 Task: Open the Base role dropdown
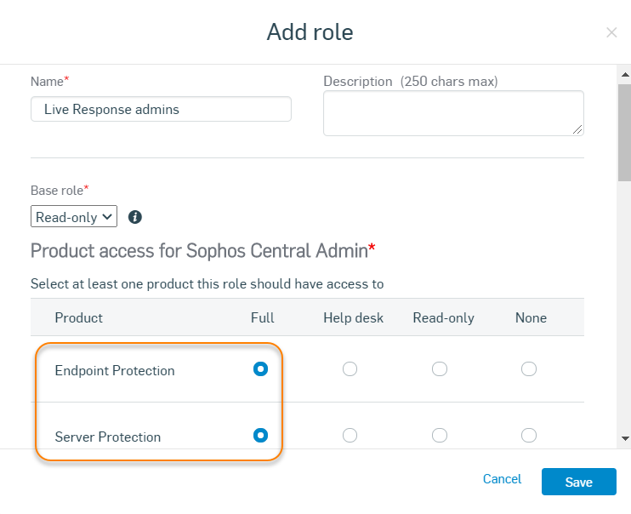pyautogui.click(x=73, y=217)
